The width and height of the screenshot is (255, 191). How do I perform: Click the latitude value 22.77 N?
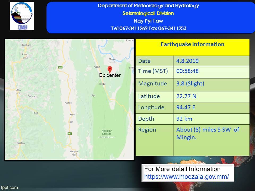tap(186, 96)
